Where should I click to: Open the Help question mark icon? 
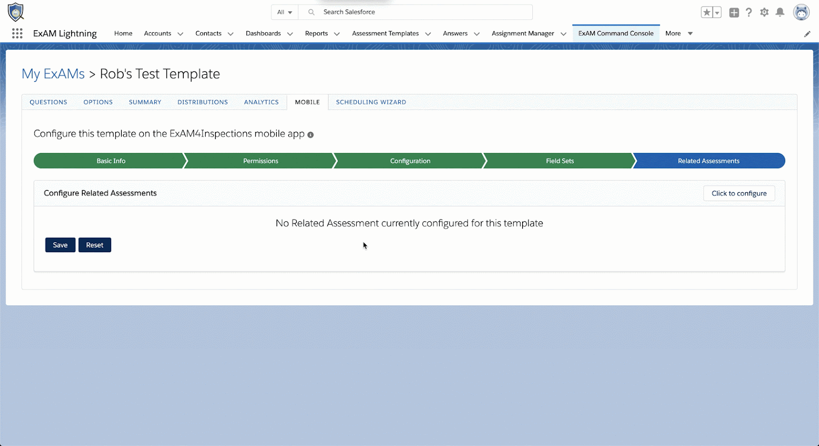click(749, 12)
